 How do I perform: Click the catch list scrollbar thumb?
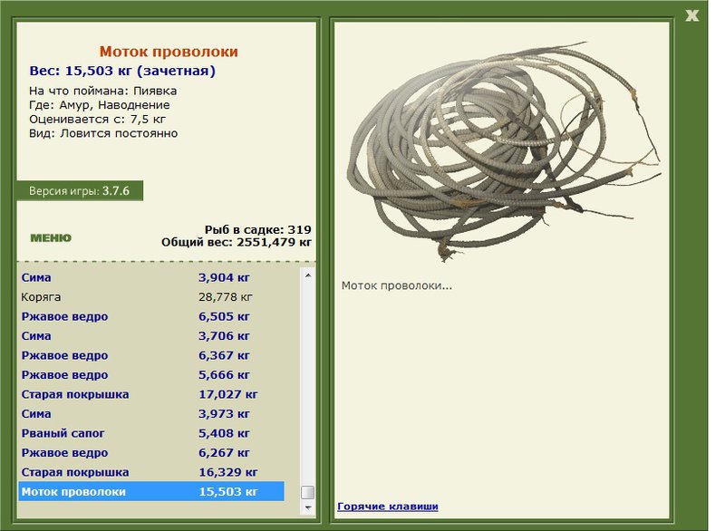click(x=308, y=492)
